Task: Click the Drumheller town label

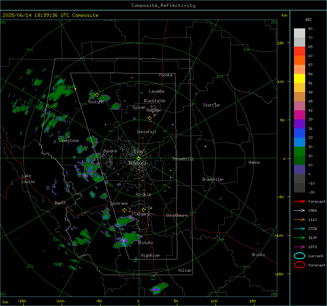Action: click(x=213, y=179)
